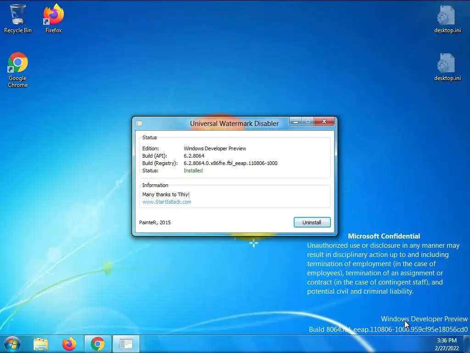Close the Universal Watermark Disabler window

click(x=324, y=121)
